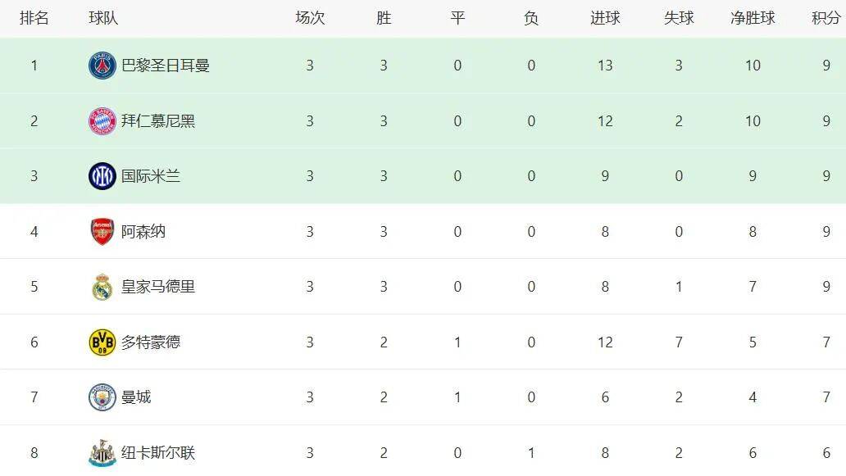This screenshot has width=846, height=476.
Task: Click the Real Madrid crest icon
Action: click(102, 287)
